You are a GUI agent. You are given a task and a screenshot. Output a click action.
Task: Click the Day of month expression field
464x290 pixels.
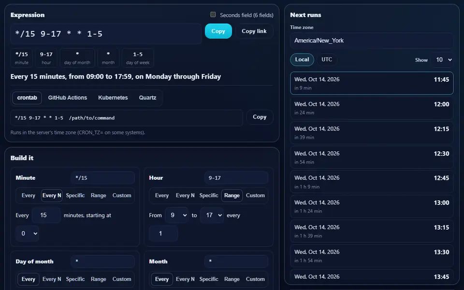click(x=102, y=261)
